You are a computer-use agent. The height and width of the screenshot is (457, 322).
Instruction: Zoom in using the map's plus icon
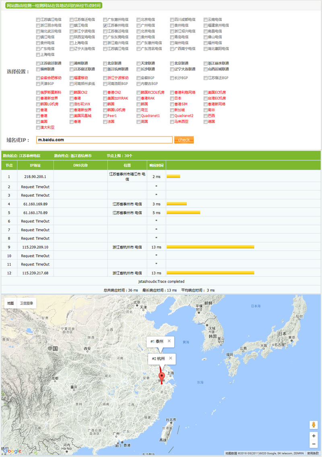[314, 436]
